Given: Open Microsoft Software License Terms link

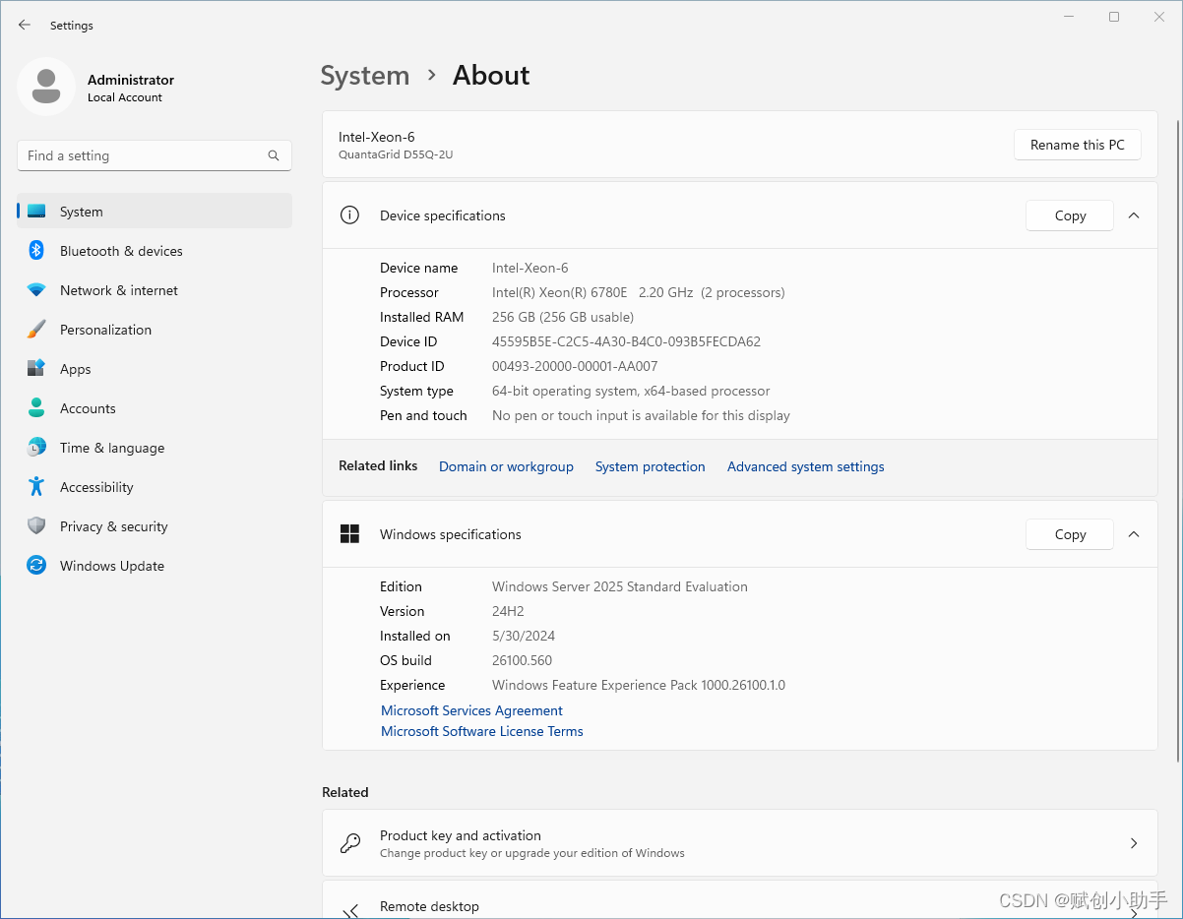Looking at the screenshot, I should click(482, 731).
